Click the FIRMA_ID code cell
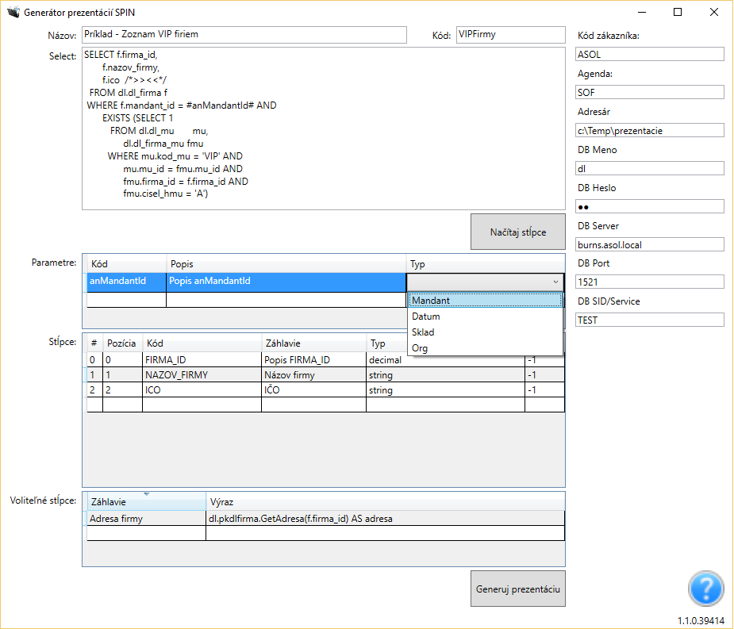This screenshot has height=629, width=734. [x=202, y=360]
